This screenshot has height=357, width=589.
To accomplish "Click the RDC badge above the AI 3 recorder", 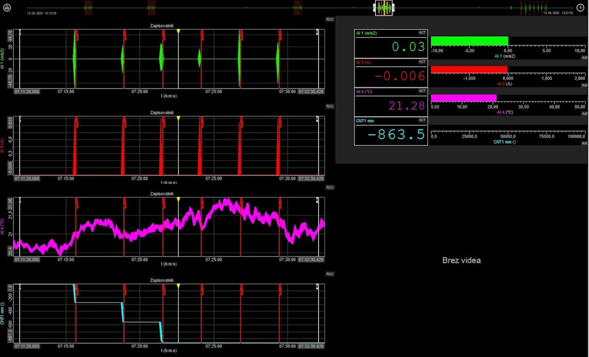I will [x=330, y=106].
